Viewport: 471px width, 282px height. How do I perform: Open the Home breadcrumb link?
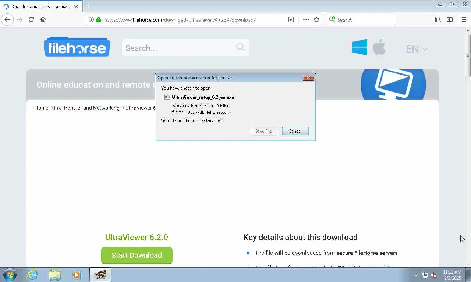coord(41,108)
